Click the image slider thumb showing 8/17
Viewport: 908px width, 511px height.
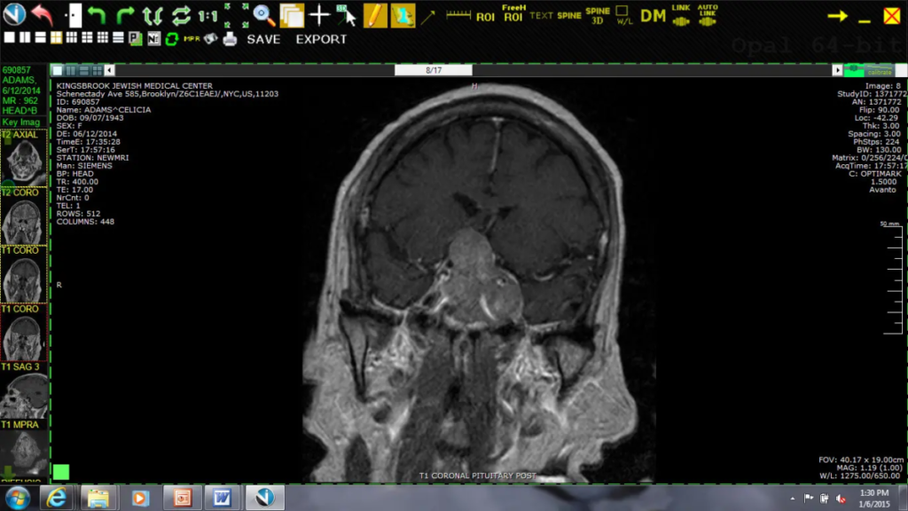[x=433, y=70]
